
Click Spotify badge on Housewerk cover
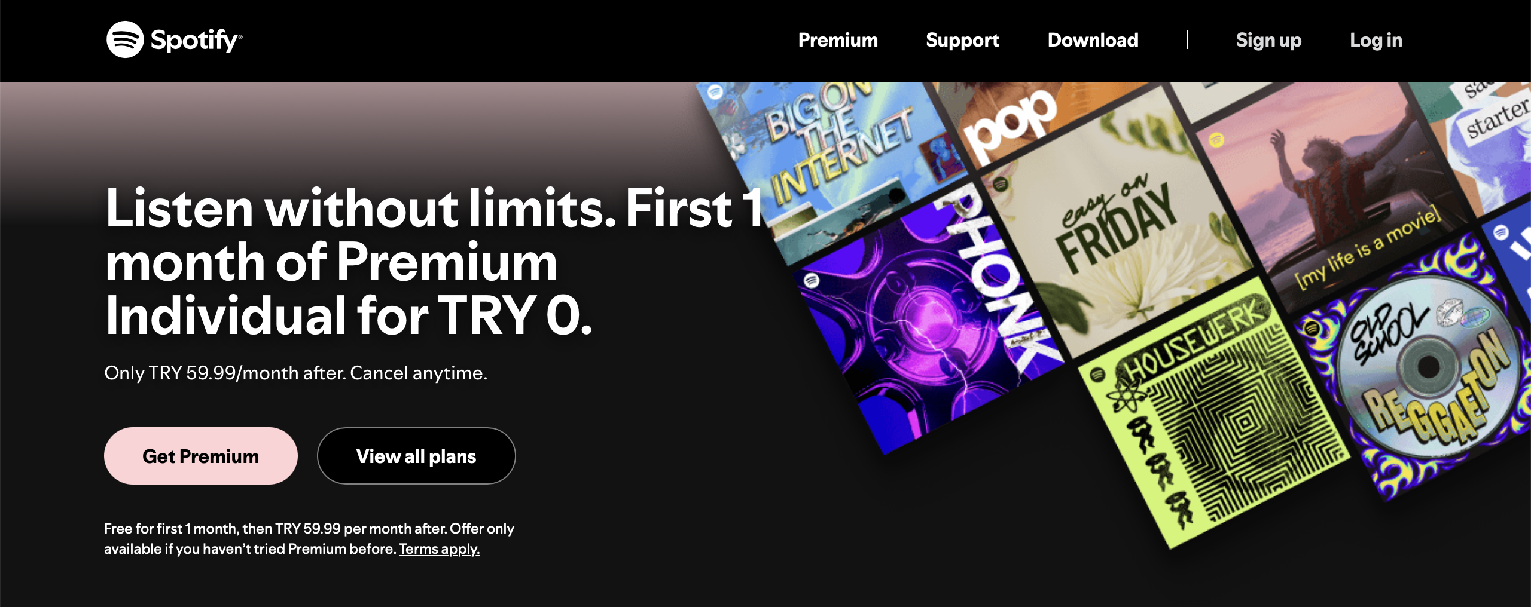pos(1097,375)
